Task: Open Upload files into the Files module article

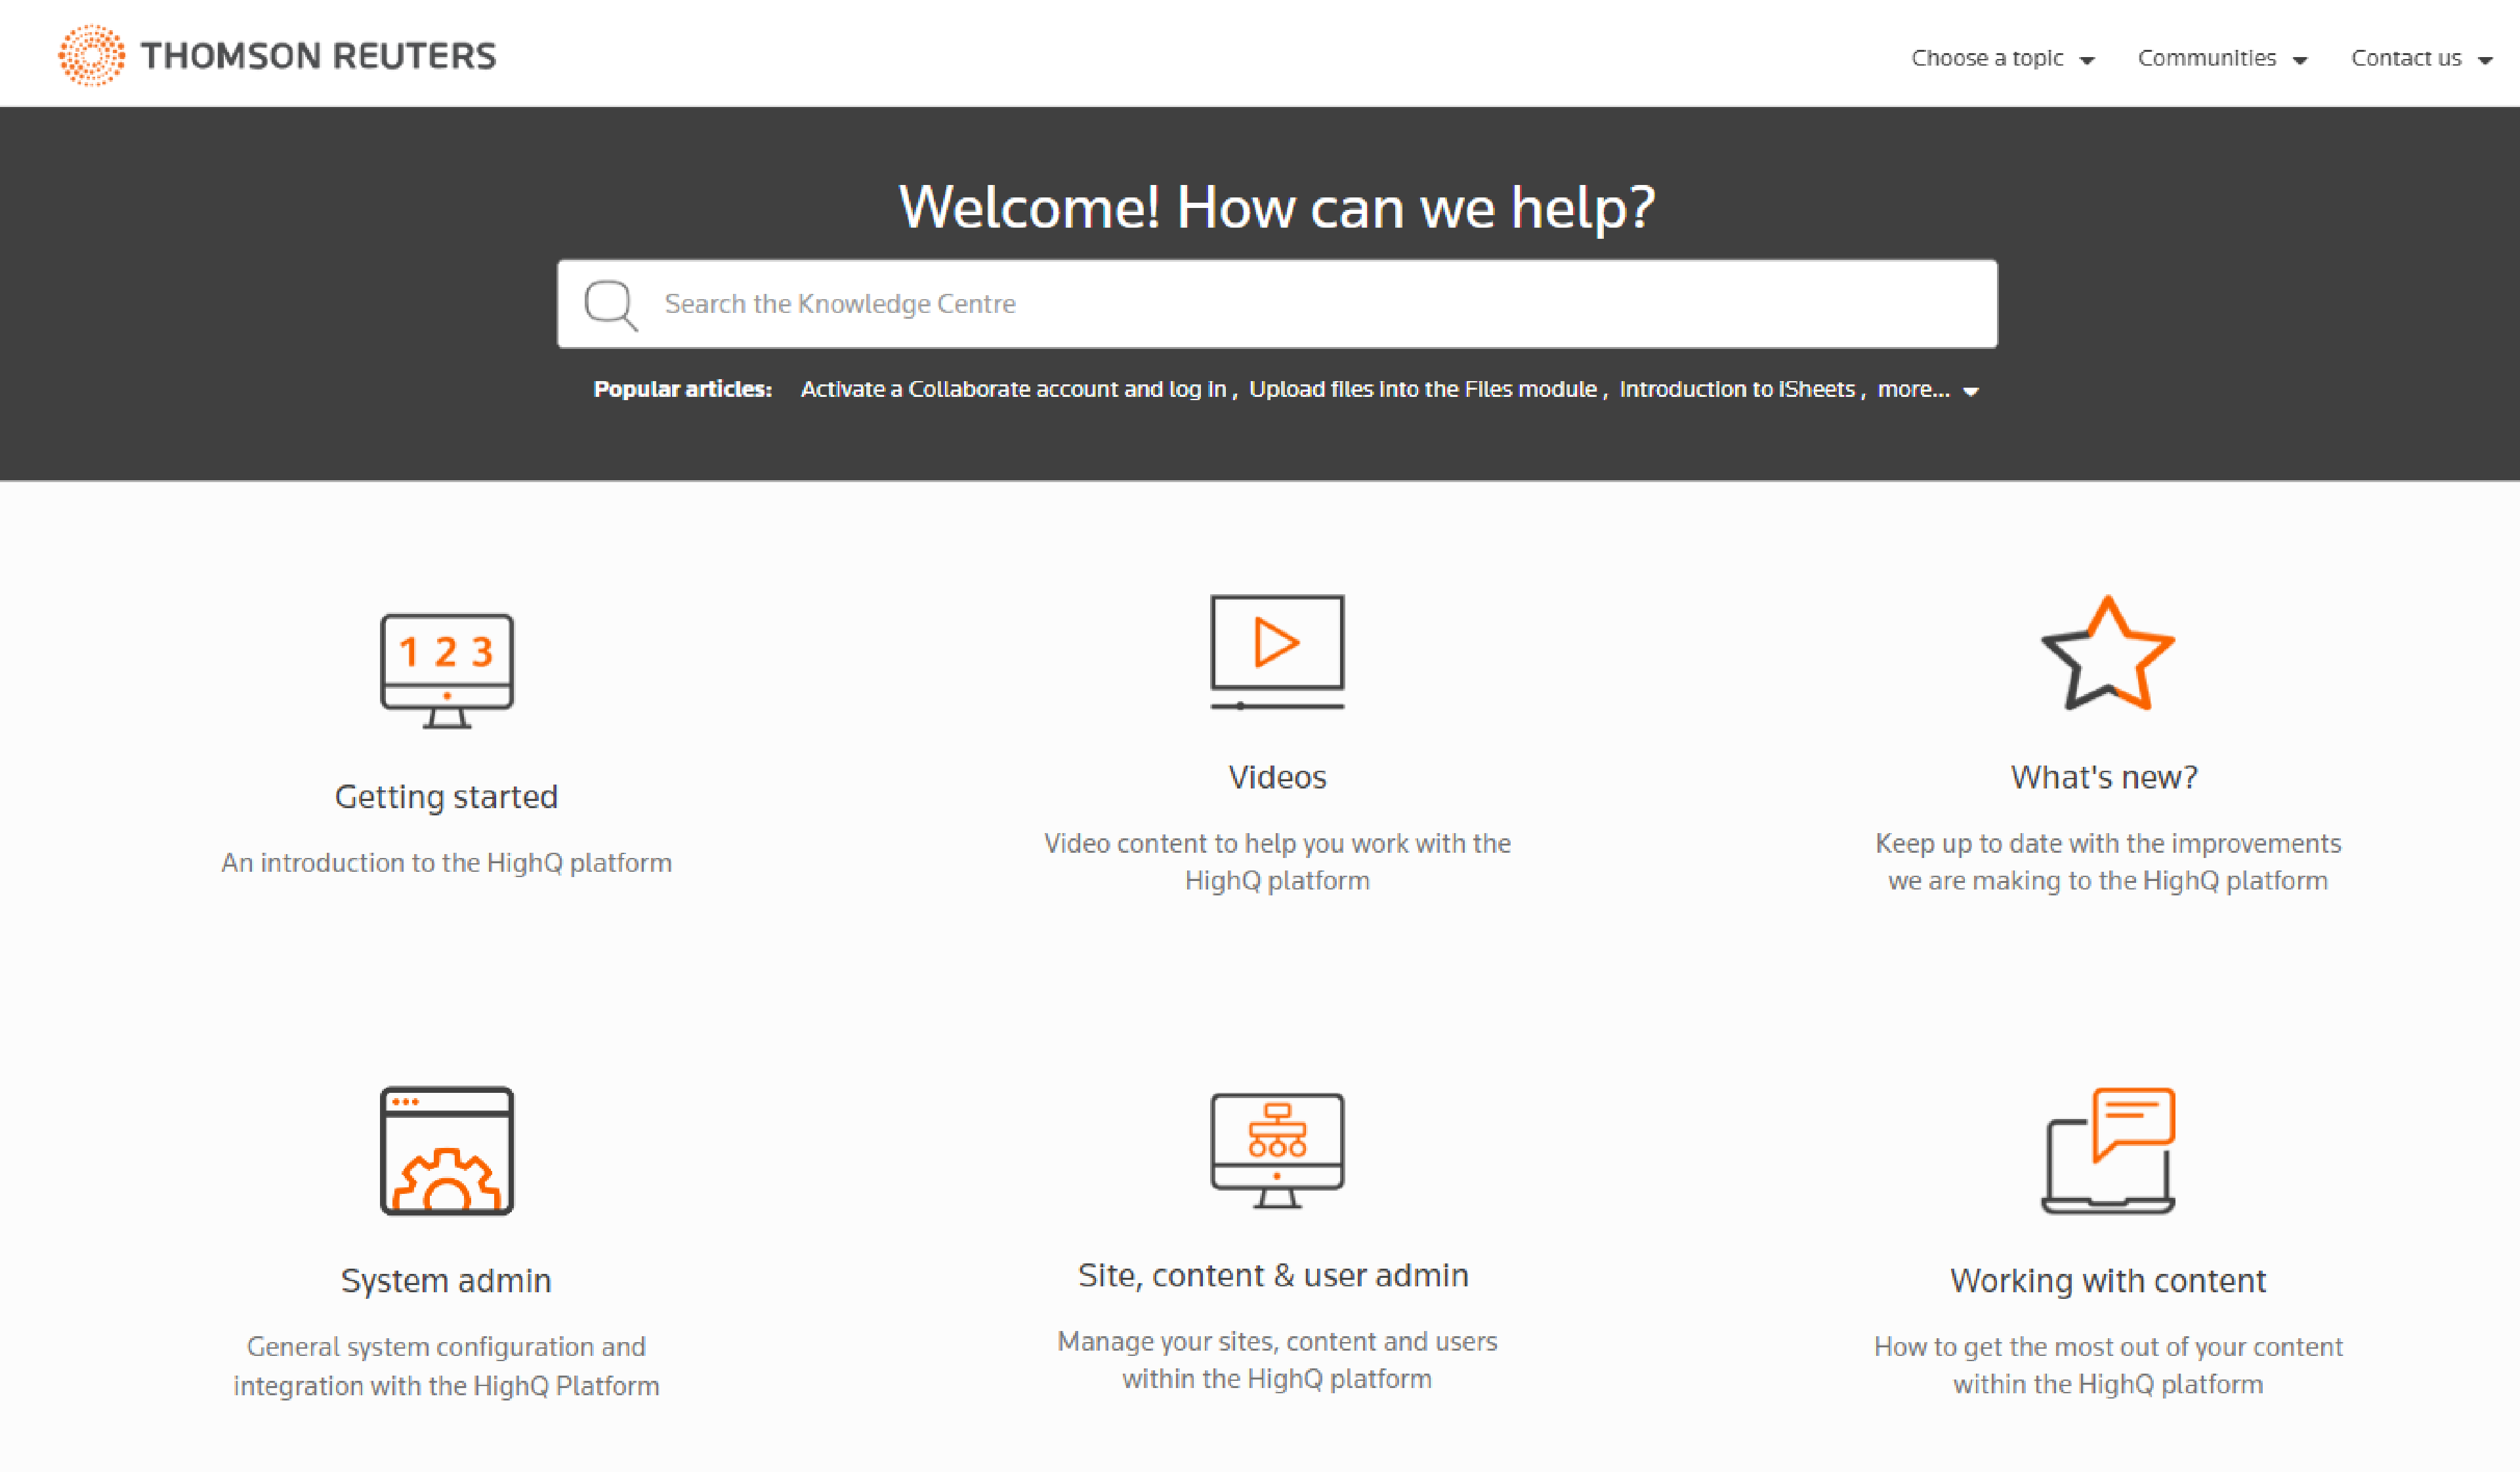Action: click(x=1422, y=390)
